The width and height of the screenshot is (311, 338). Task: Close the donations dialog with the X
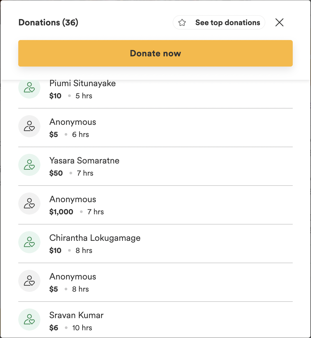point(279,22)
